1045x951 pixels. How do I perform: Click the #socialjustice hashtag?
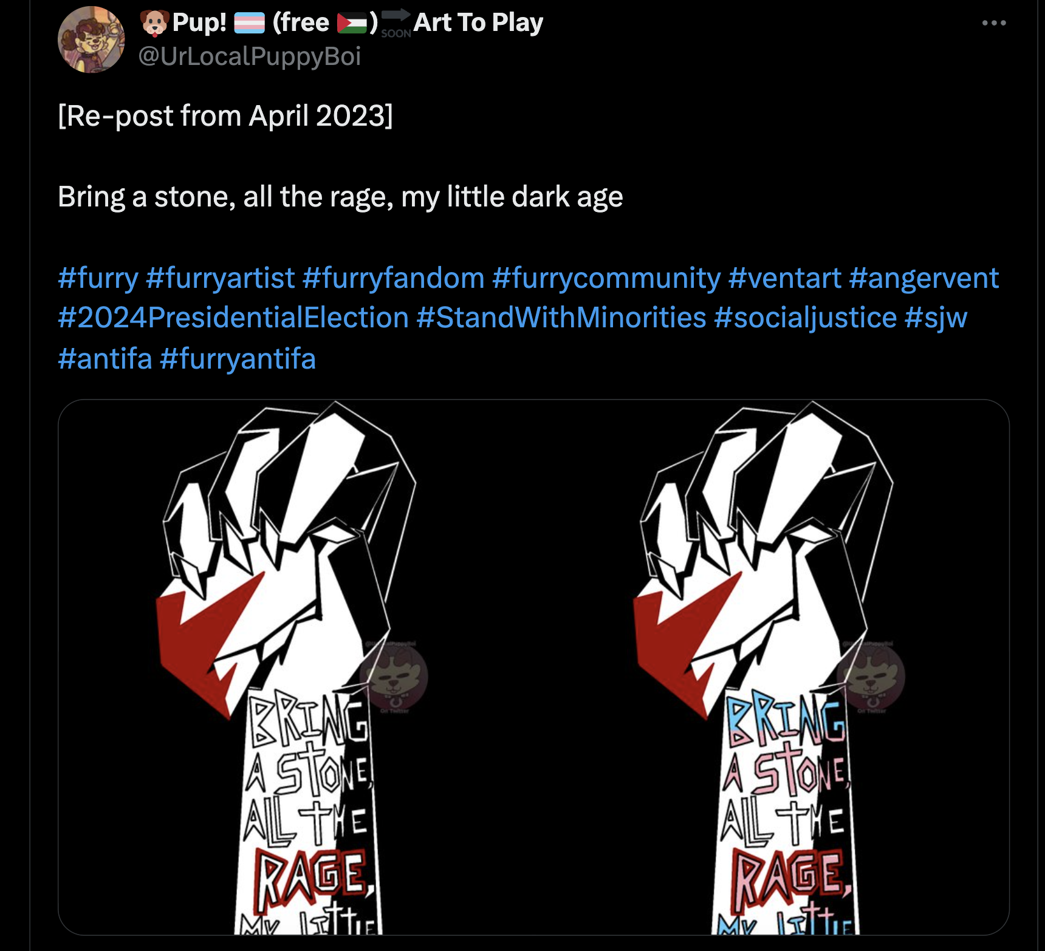tap(805, 318)
